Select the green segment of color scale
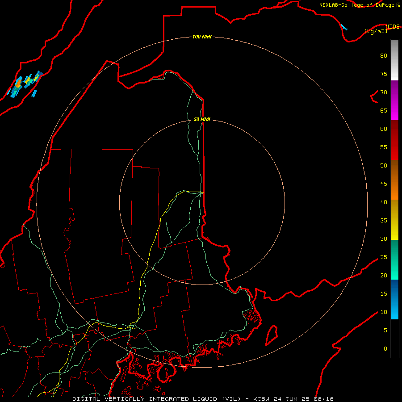 pyautogui.click(x=394, y=260)
